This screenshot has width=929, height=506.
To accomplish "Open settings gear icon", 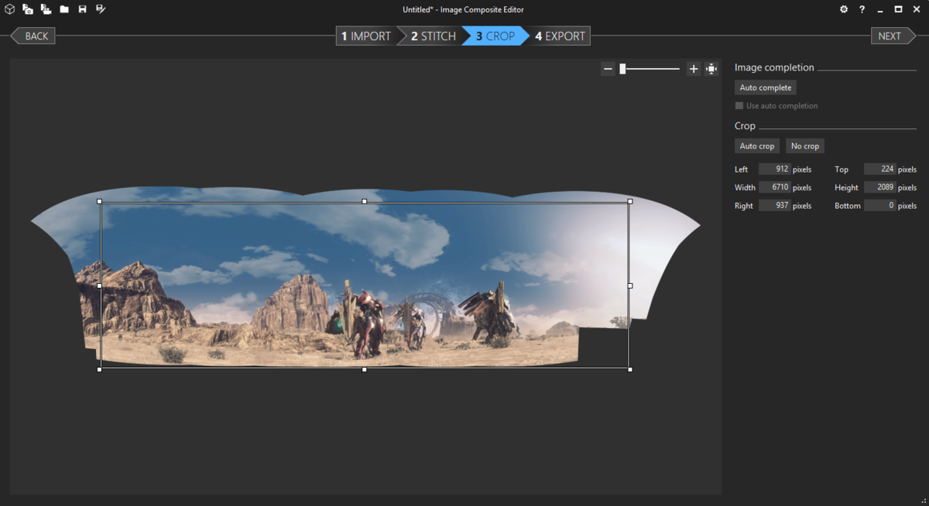I will (844, 9).
